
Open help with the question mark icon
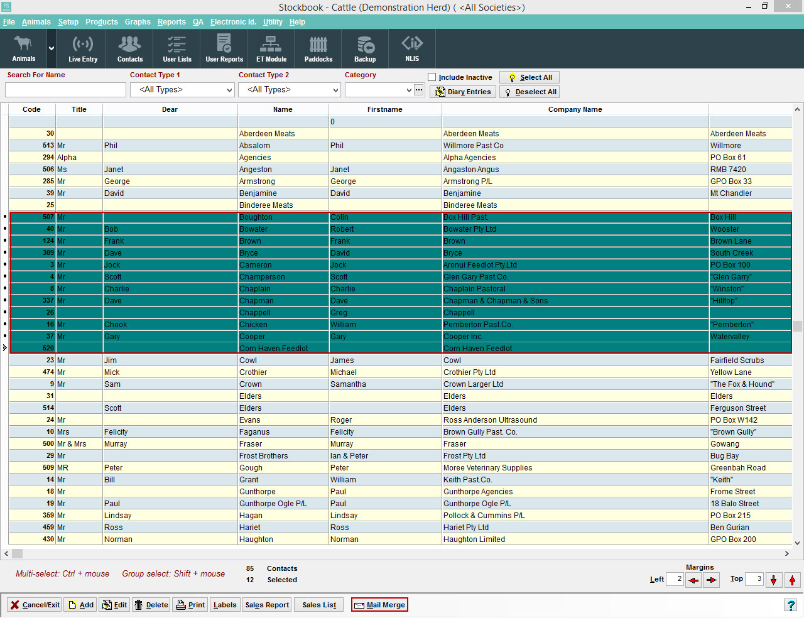click(791, 605)
